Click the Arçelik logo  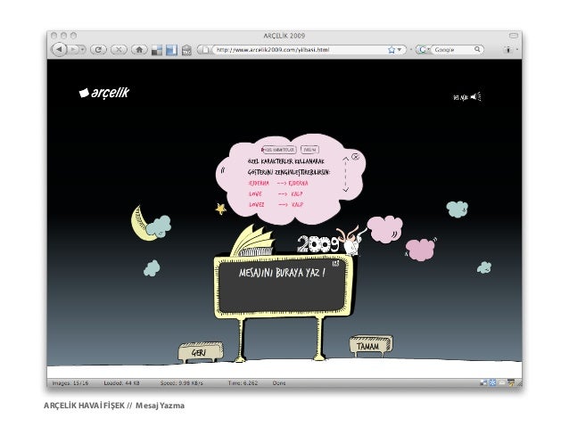[x=104, y=93]
